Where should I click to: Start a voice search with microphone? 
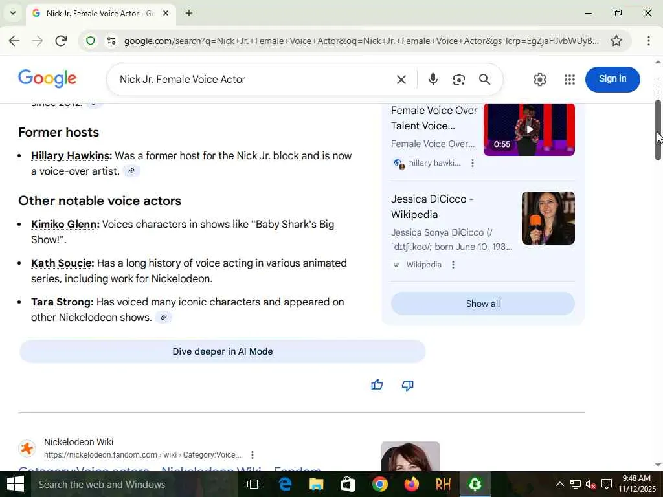[433, 80]
